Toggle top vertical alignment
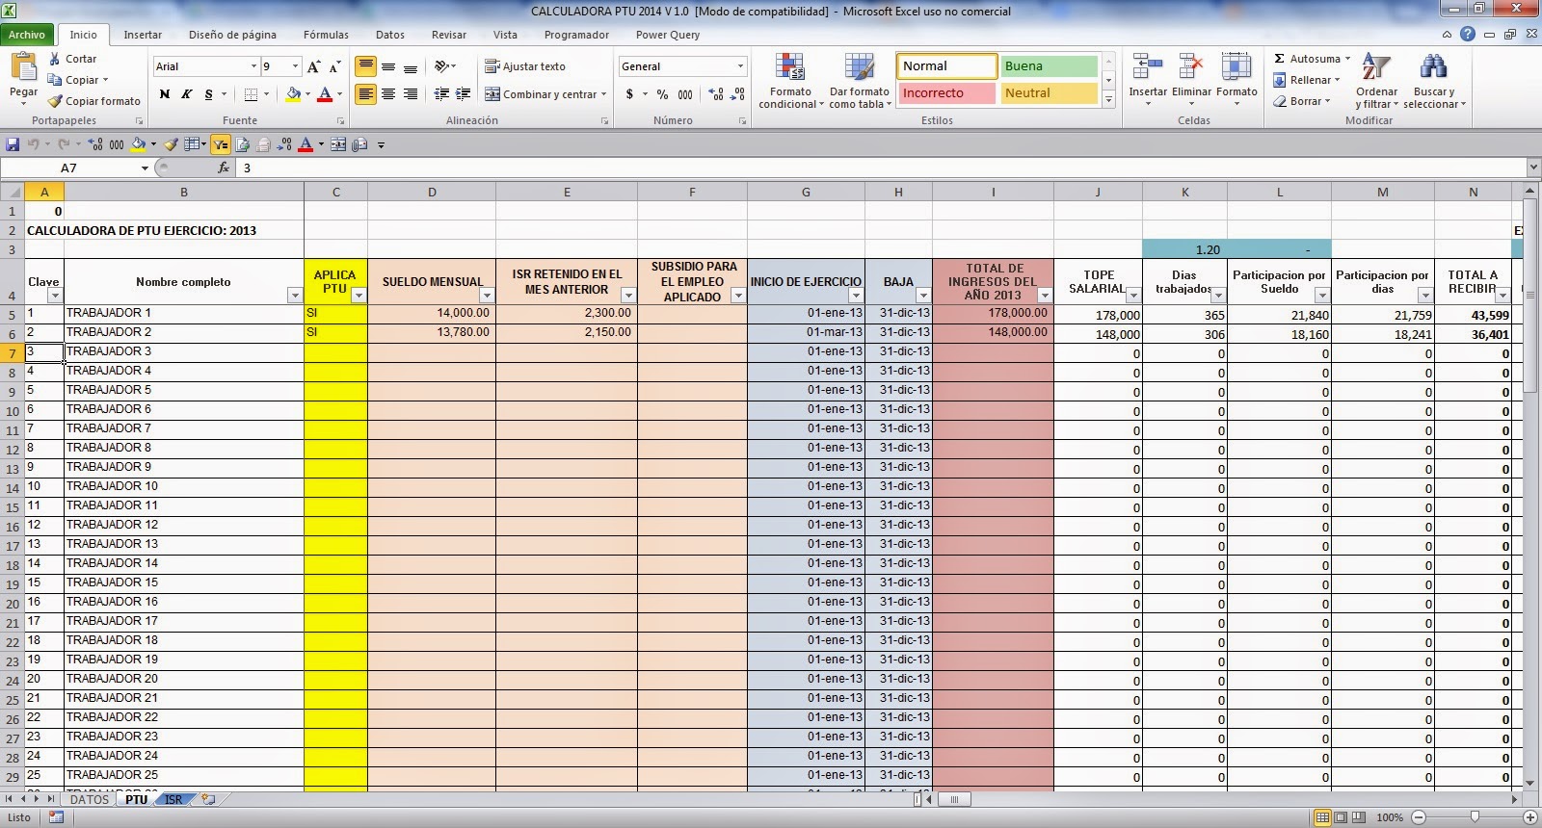This screenshot has width=1542, height=828. (x=365, y=66)
